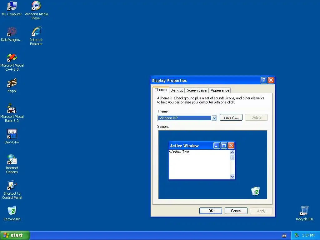320x240 pixels.
Task: Select the Mypal browser shortcut
Action: pos(12,86)
